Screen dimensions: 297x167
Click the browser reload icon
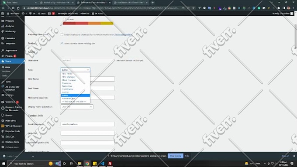pos(13,8)
